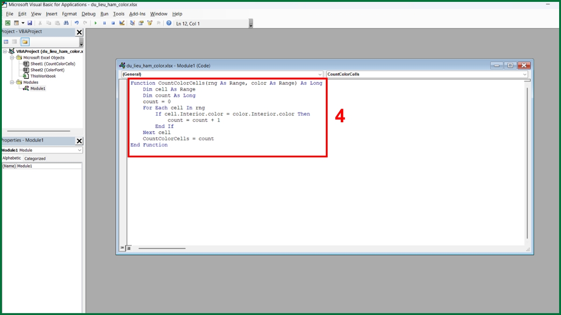Click the (Name) Module1 property field
The height and width of the screenshot is (315, 561).
[x=49, y=166]
